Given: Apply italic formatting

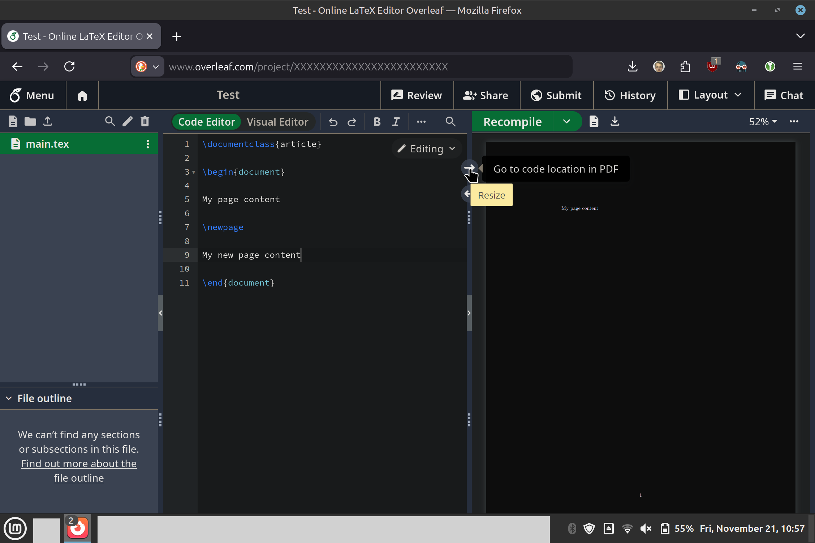Looking at the screenshot, I should click(x=396, y=122).
